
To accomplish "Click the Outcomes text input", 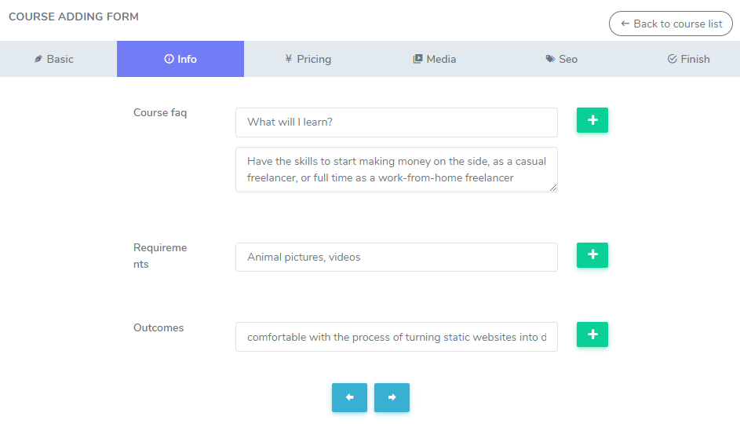I will pyautogui.click(x=396, y=337).
